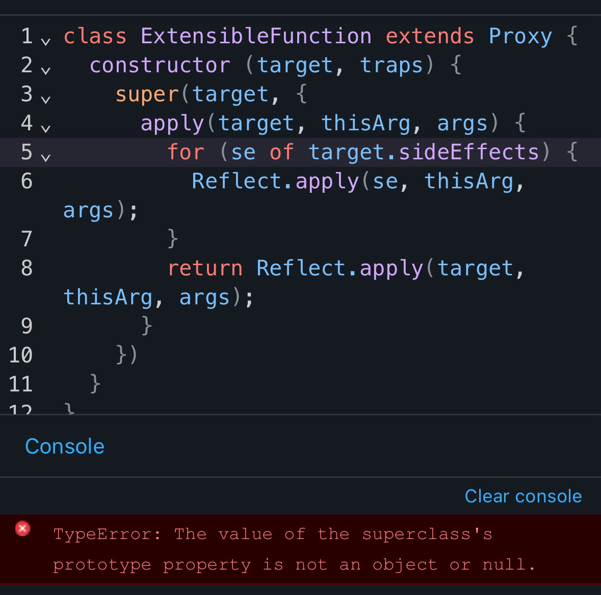Screen dimensions: 601x595
Task: Collapse the class block on line 1
Action: 46,41
